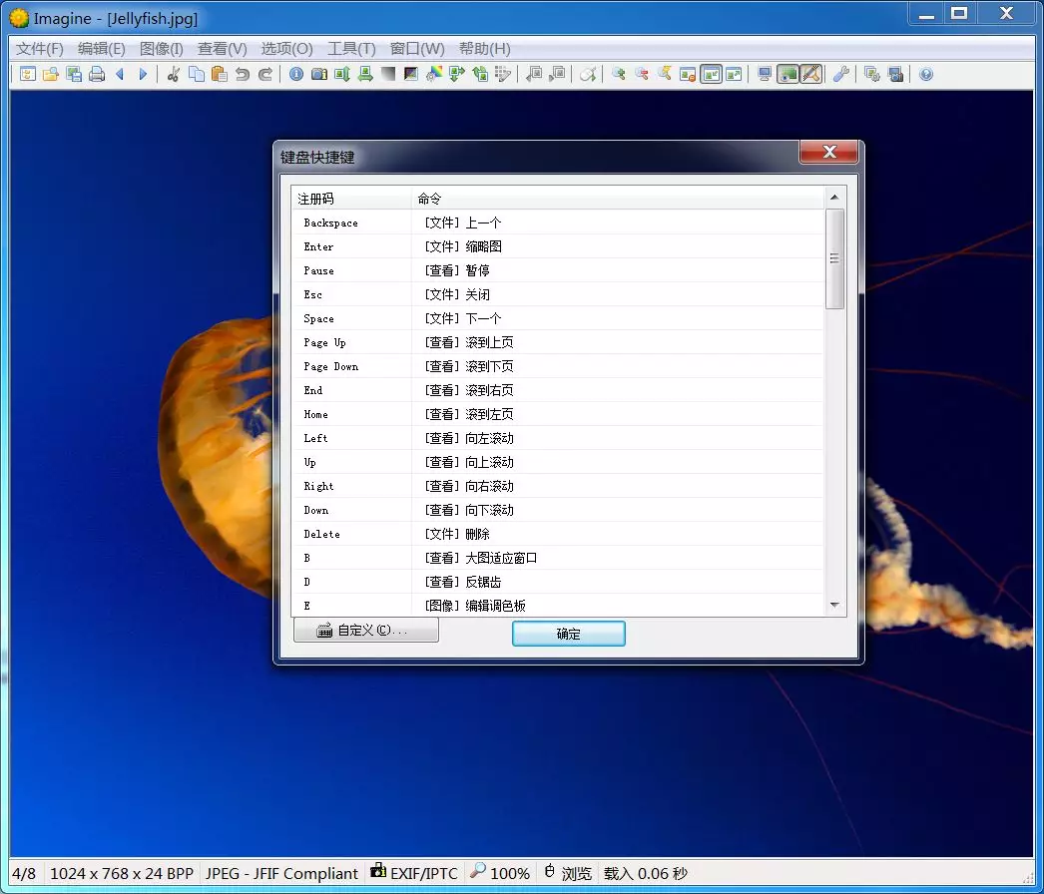Click the shortcut list scroll-down arrow
The width and height of the screenshot is (1044, 894).
[835, 605]
